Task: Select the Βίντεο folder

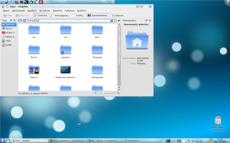Action: (x=34, y=51)
